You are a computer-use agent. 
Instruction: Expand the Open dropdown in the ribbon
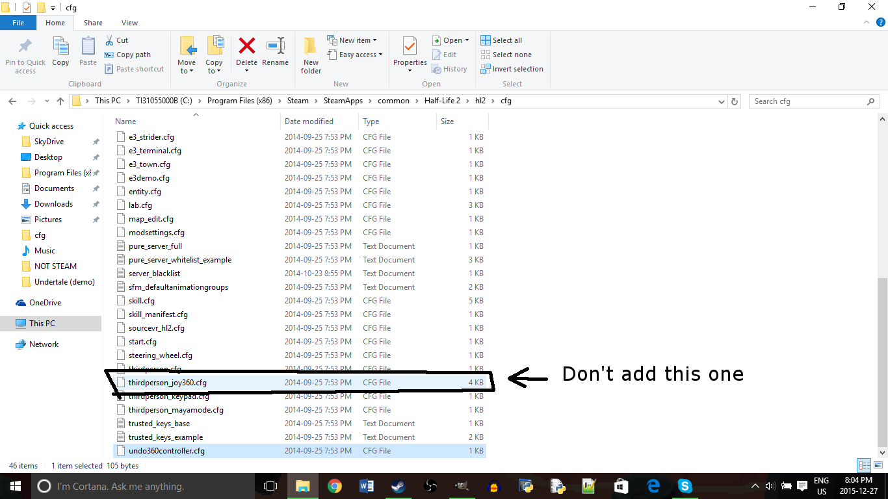[451, 40]
